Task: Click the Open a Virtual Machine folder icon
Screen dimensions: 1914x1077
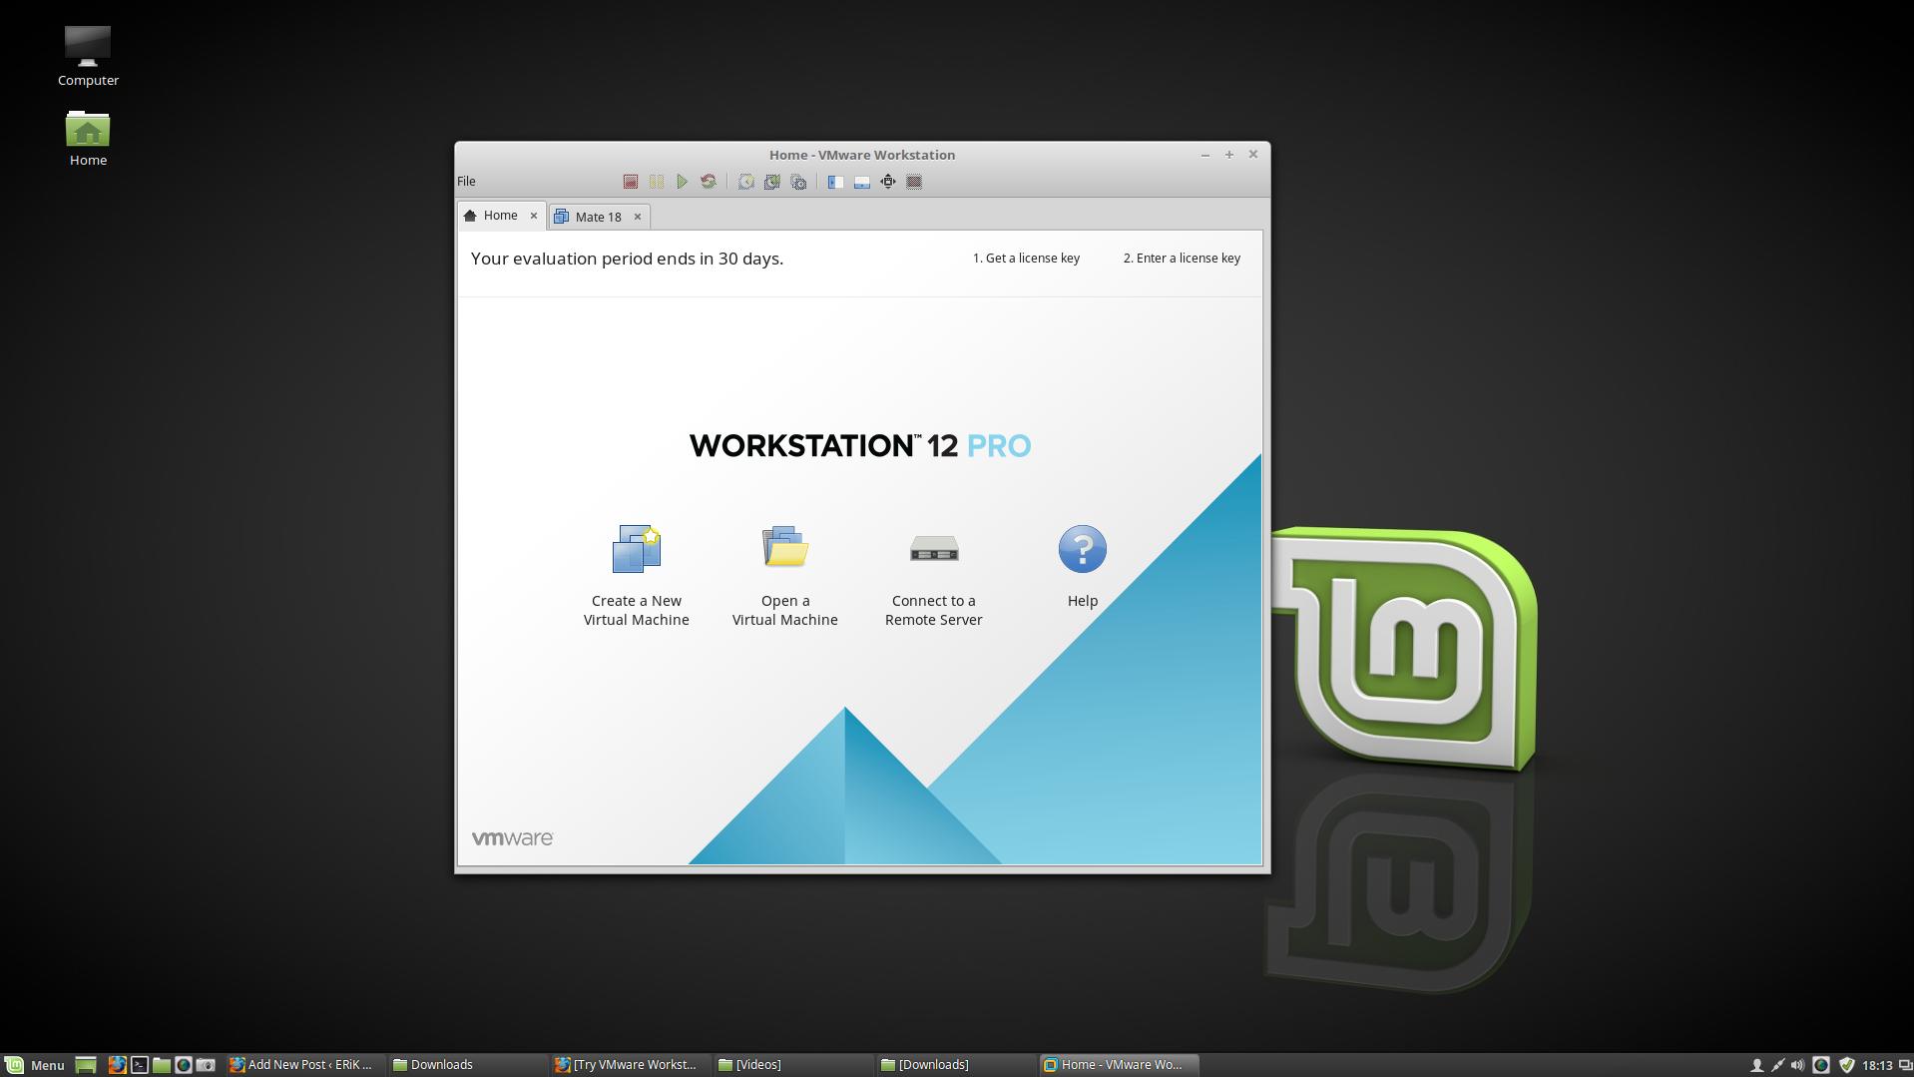Action: click(785, 547)
